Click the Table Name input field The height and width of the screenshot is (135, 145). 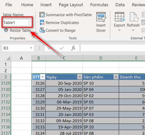(16, 22)
